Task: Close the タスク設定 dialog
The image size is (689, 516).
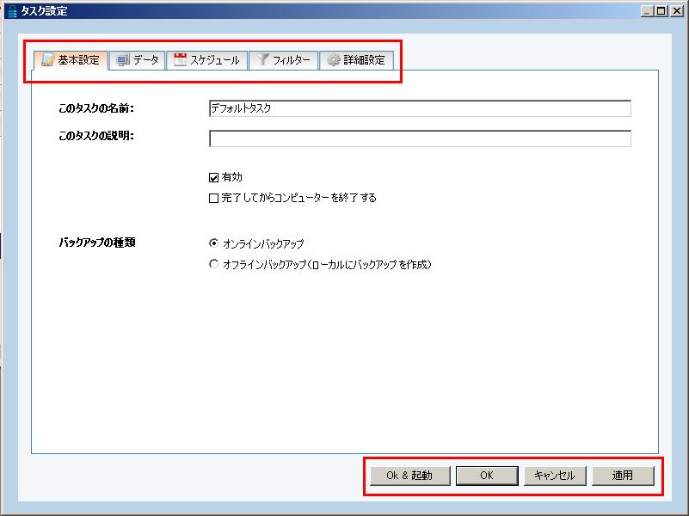Action: [x=677, y=11]
